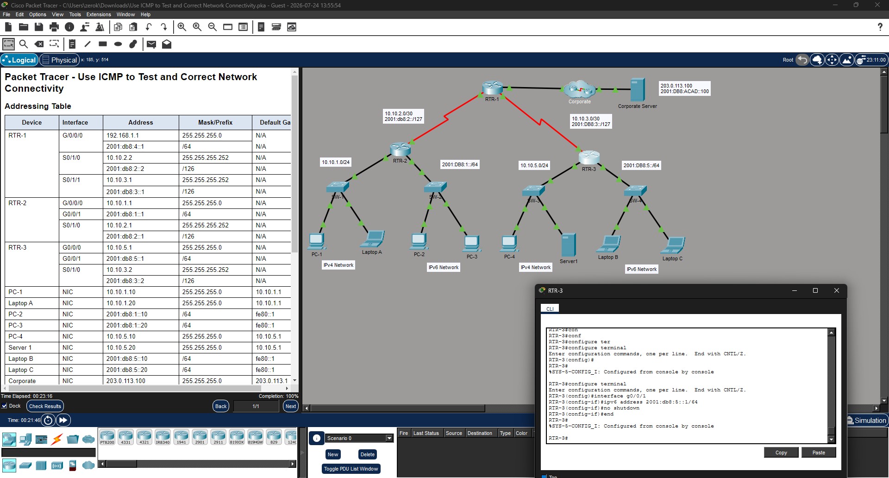Viewport: 889px width, 478px height.
Task: Pick the 2911 router from device list
Action: pyautogui.click(x=218, y=437)
